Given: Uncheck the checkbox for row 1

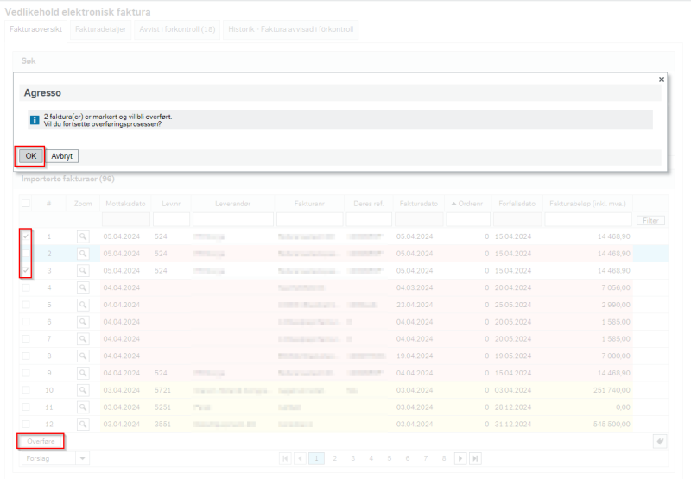Looking at the screenshot, I should pos(26,236).
